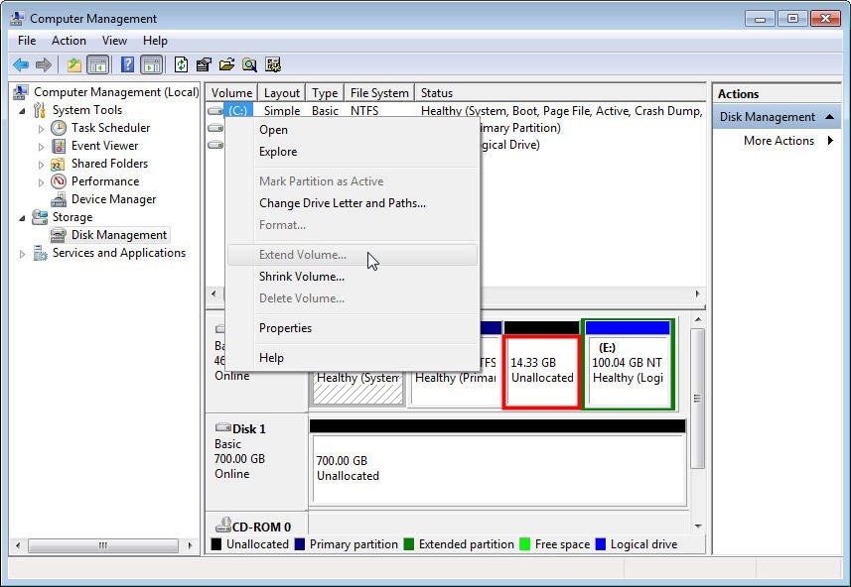
Task: Click the Refresh toolbar icon
Action: click(x=182, y=65)
